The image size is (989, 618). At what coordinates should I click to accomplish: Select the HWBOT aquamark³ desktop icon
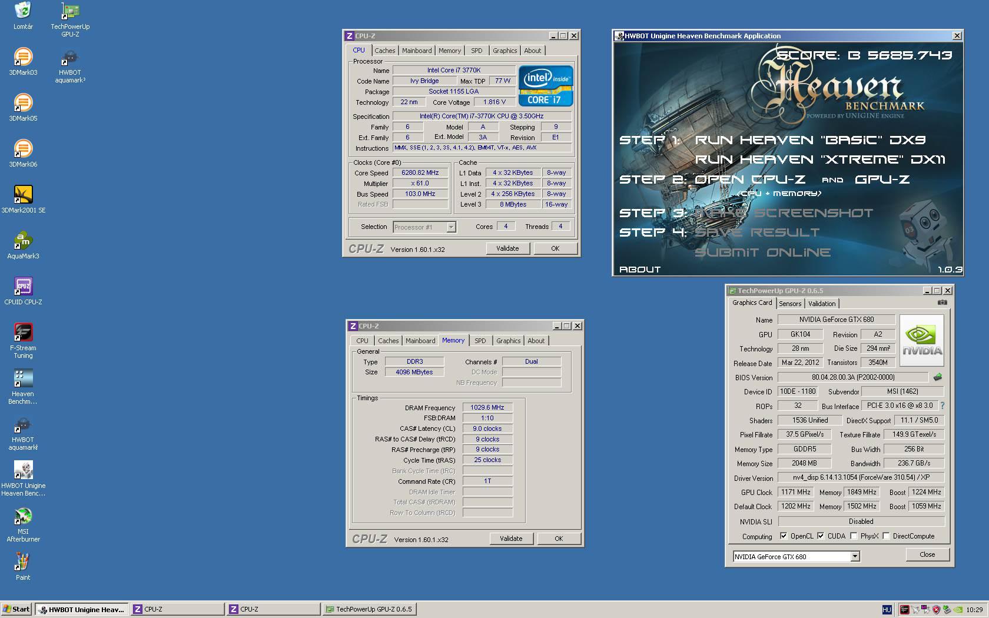point(70,66)
